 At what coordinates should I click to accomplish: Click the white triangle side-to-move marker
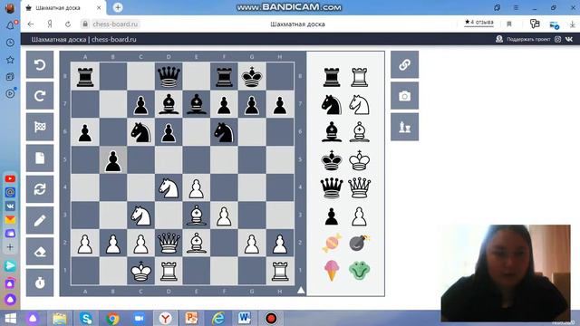(x=301, y=291)
